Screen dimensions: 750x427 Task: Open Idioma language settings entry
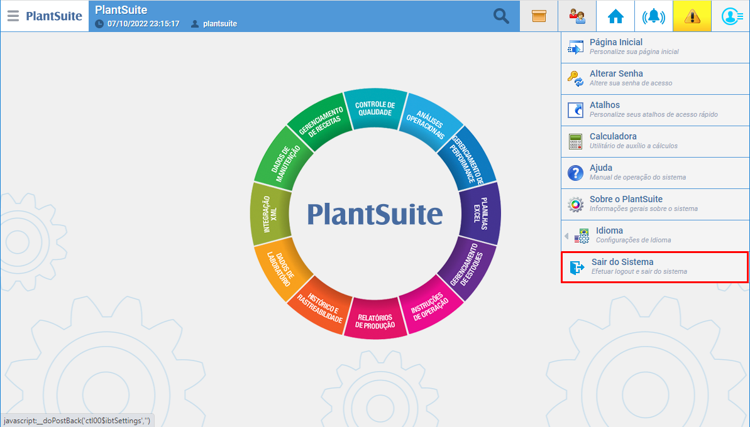click(x=655, y=236)
